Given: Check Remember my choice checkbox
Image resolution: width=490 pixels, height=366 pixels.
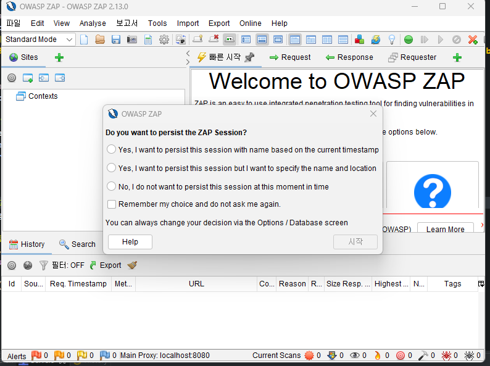Looking at the screenshot, I should tap(112, 204).
